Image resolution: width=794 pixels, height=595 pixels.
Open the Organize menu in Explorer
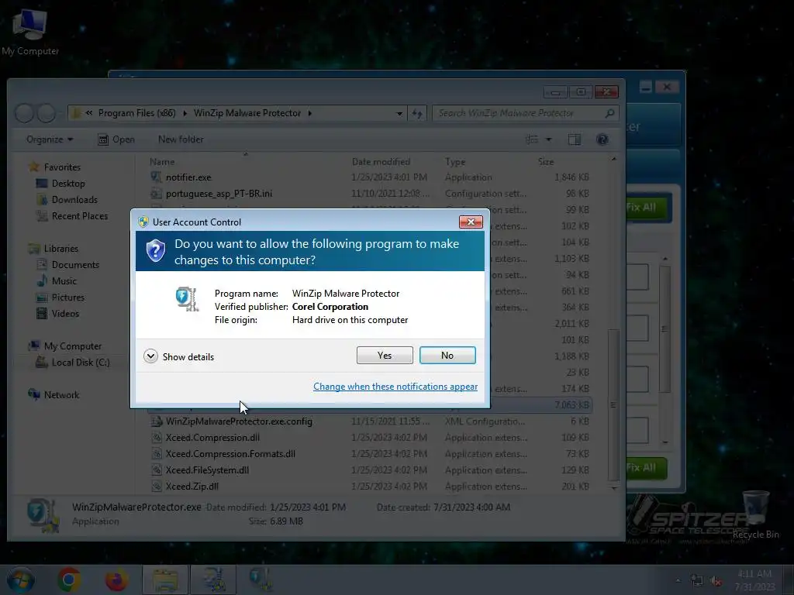(50, 139)
